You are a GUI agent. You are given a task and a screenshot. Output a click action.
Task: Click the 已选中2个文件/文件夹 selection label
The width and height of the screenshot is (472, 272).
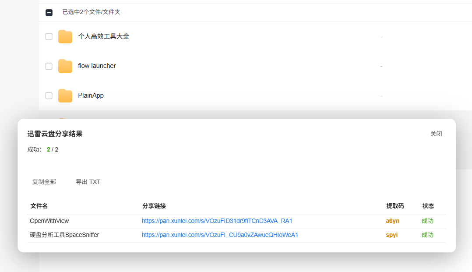[x=91, y=12]
